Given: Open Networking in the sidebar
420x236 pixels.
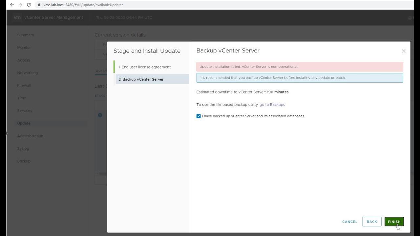Looking at the screenshot, I should tap(28, 73).
